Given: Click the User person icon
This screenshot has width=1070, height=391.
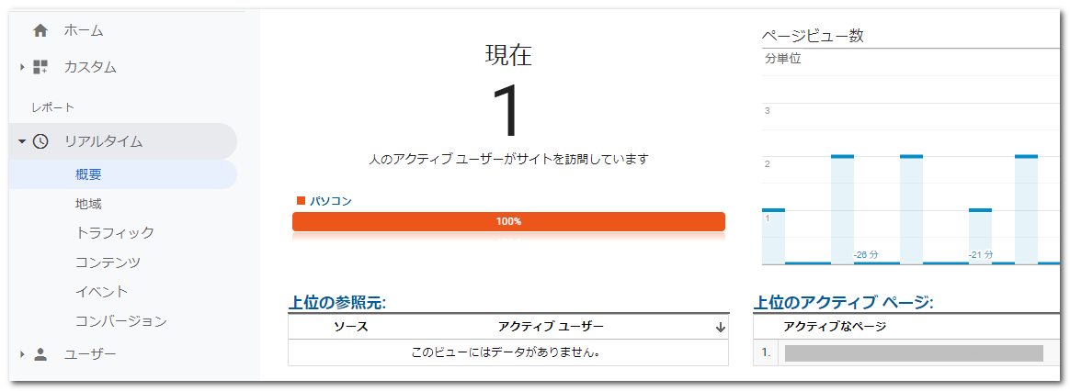Looking at the screenshot, I should (x=40, y=354).
